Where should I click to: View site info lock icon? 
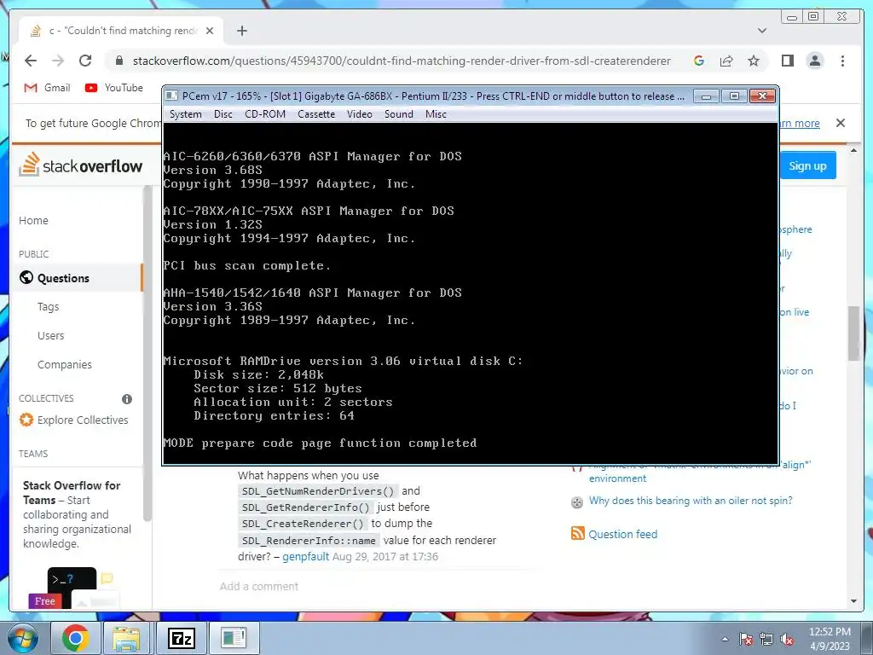[119, 61]
